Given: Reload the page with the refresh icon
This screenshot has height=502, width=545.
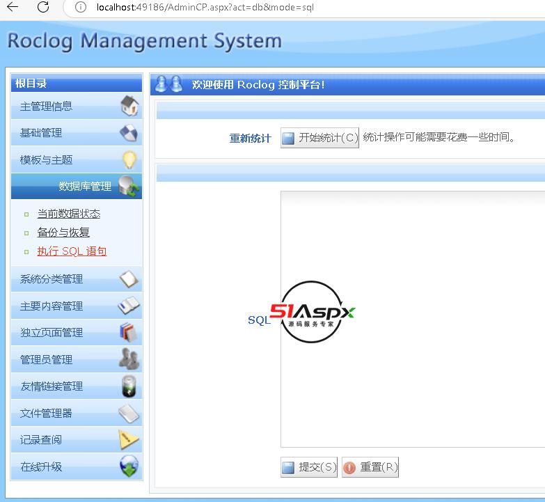Looking at the screenshot, I should [x=43, y=6].
